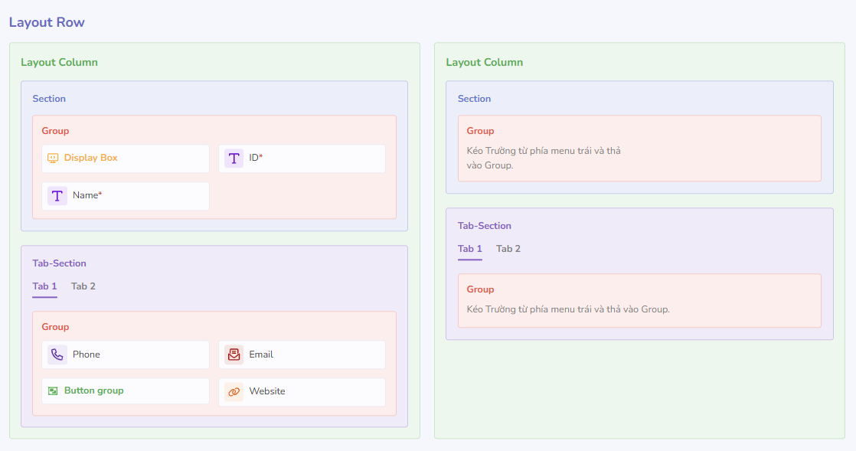Click the left Layout Column title
The width and height of the screenshot is (856, 451).
59,62
